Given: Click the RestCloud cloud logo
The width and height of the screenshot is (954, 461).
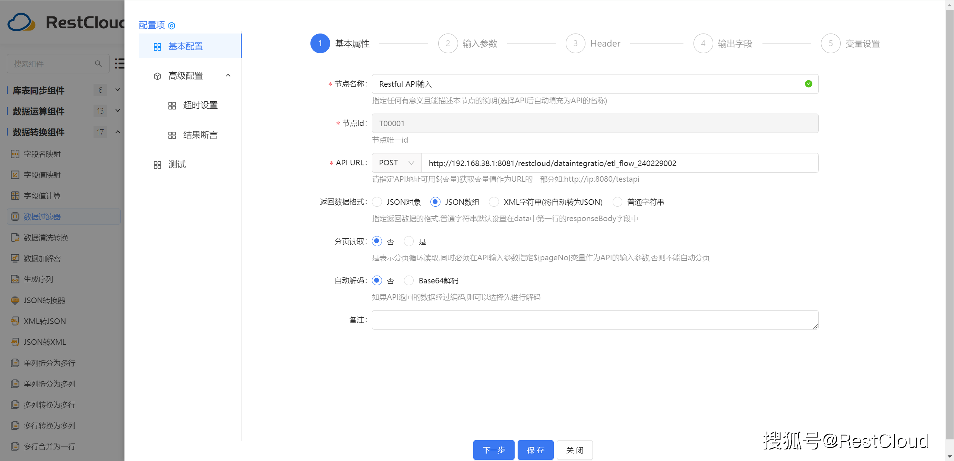Looking at the screenshot, I should pos(22,22).
